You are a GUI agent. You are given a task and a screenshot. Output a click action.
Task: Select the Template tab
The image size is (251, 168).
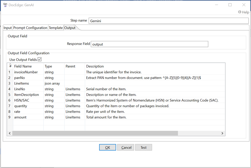coord(56,28)
